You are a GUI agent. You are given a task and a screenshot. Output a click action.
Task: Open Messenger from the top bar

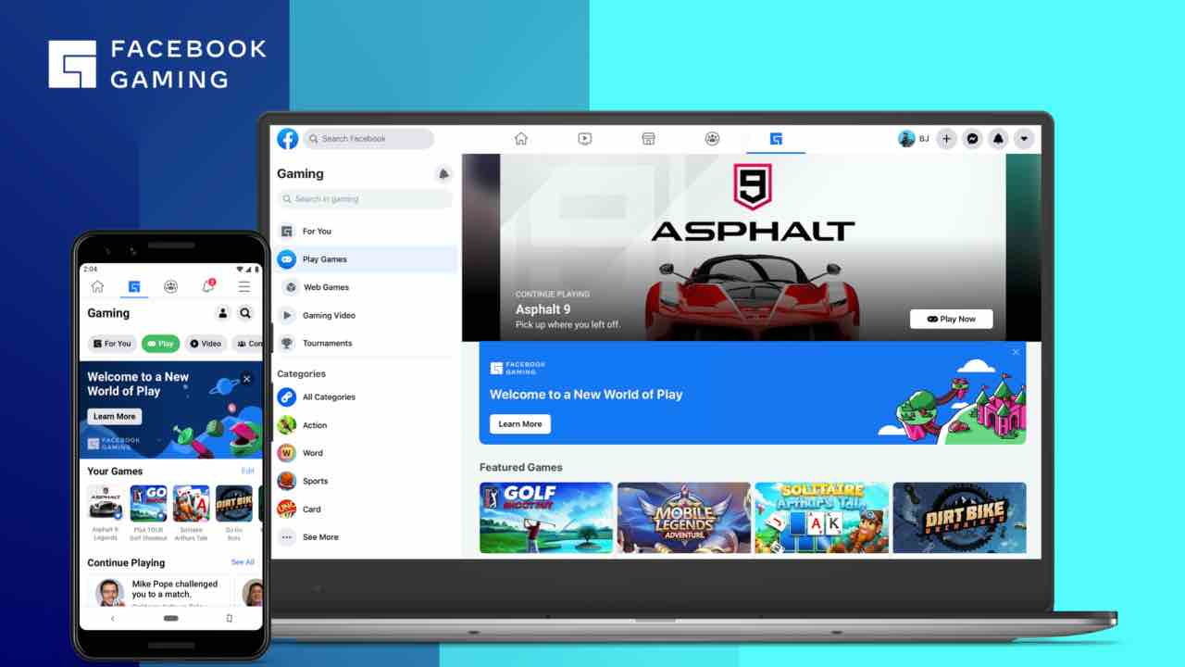(972, 138)
